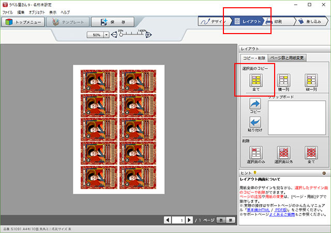
Task: Open the View (表示) menu
Action: pyautogui.click(x=53, y=12)
